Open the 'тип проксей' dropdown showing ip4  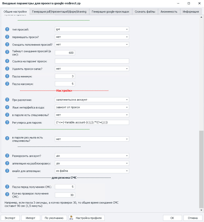(92, 29)
